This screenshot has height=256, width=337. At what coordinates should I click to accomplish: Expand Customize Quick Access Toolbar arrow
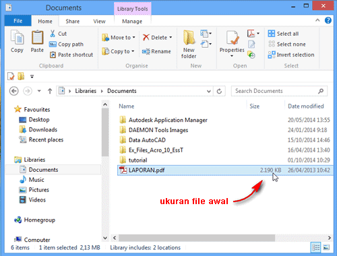click(32, 77)
